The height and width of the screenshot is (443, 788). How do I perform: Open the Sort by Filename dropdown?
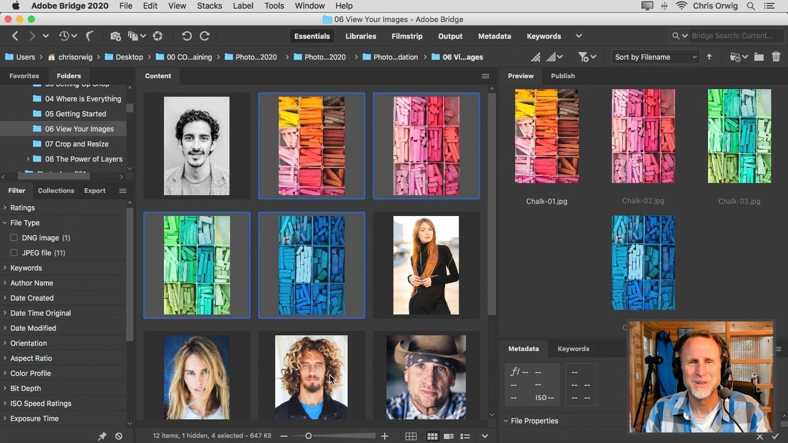click(x=655, y=57)
